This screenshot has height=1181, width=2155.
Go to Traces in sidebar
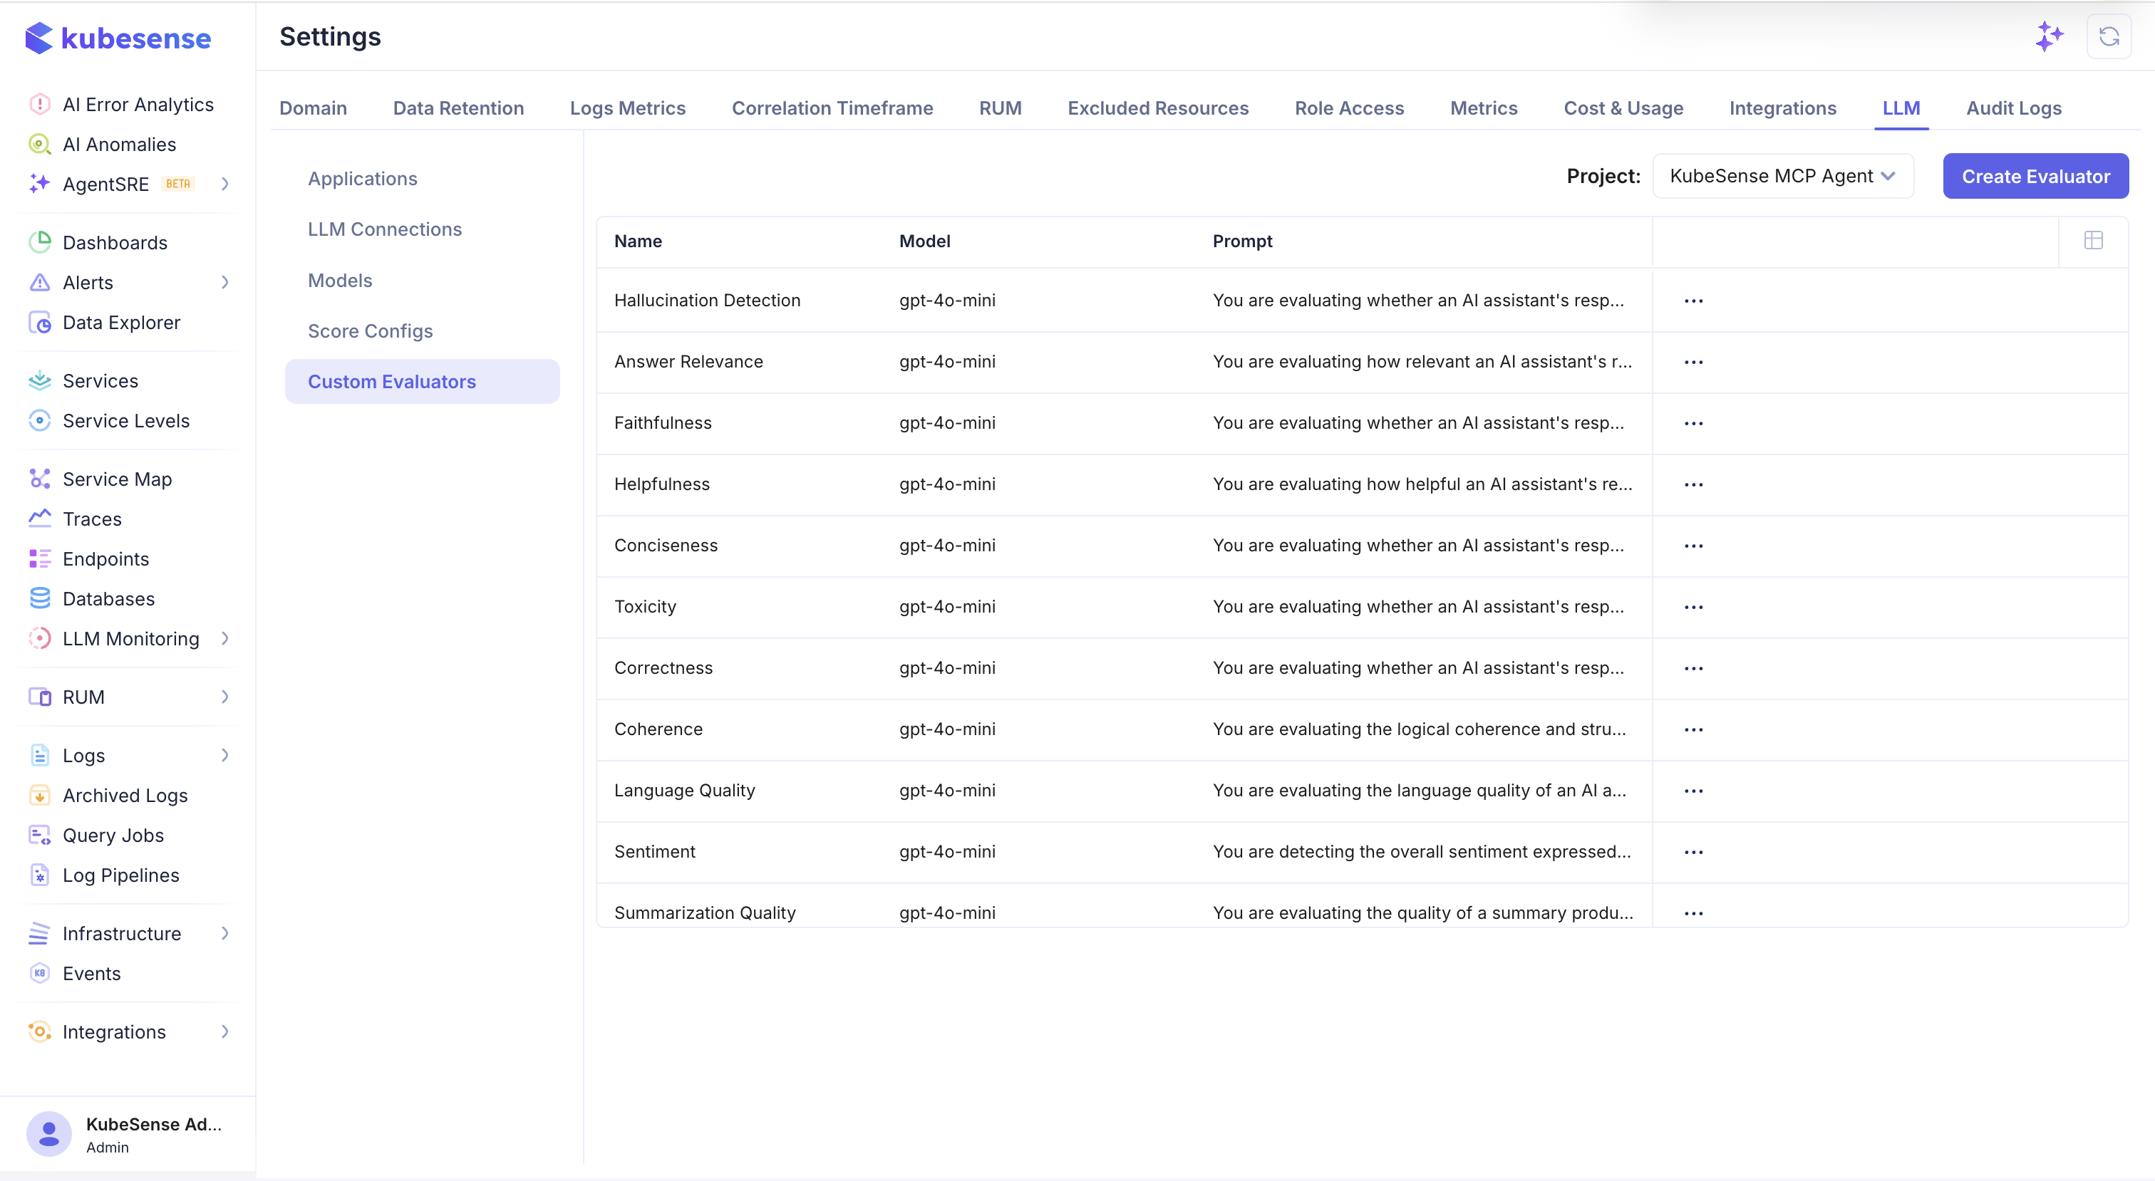point(92,519)
